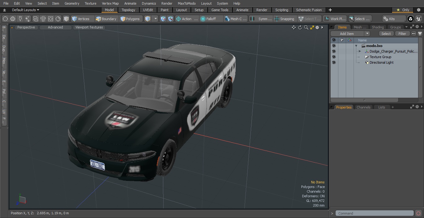Screen dimensions: 424x218
Task: Switch to Polygons selection mode
Action: [130, 19]
